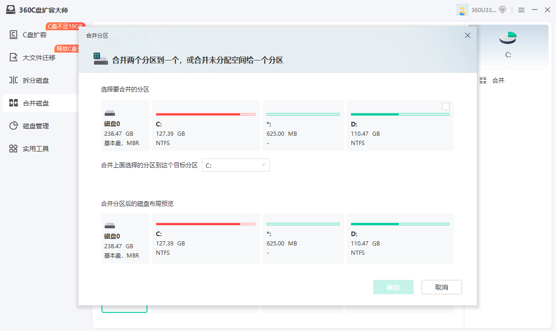Click the 磁盘0 disk icon in selection row

[110, 113]
